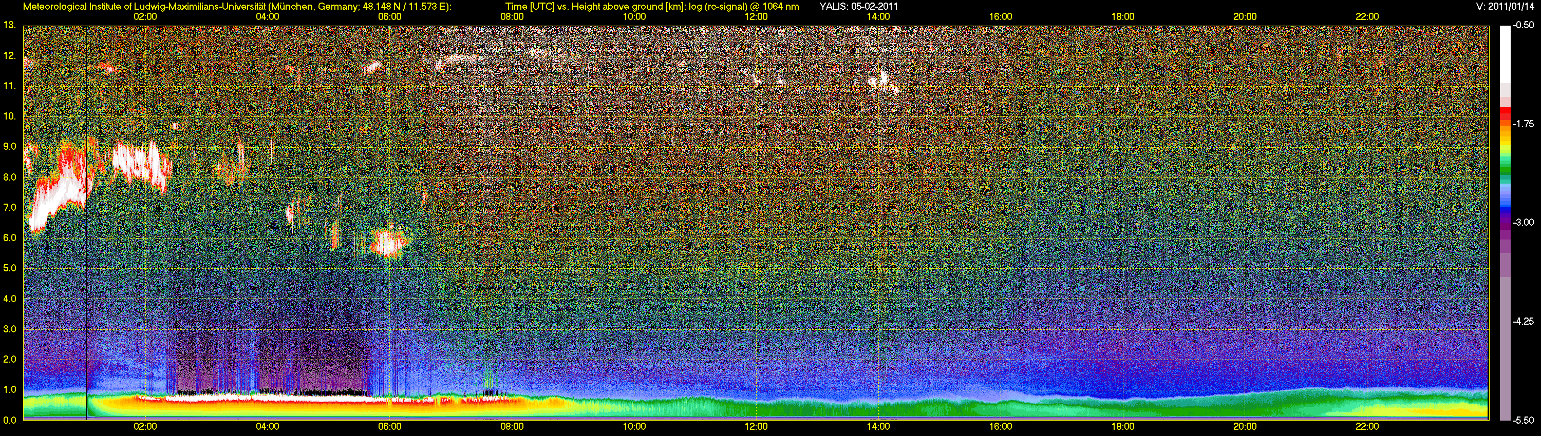This screenshot has height=436, width=1541.
Task: Select the 06:00 label on bottom time axis
Action: (x=389, y=426)
